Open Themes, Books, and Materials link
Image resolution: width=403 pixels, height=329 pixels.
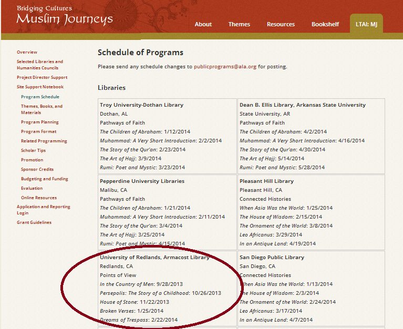click(42, 109)
